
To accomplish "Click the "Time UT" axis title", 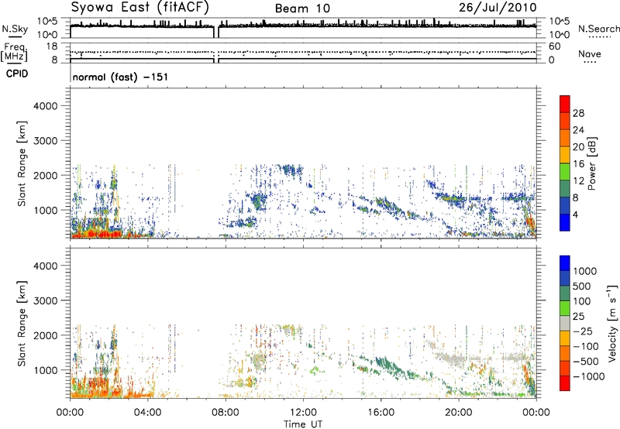I will [303, 424].
